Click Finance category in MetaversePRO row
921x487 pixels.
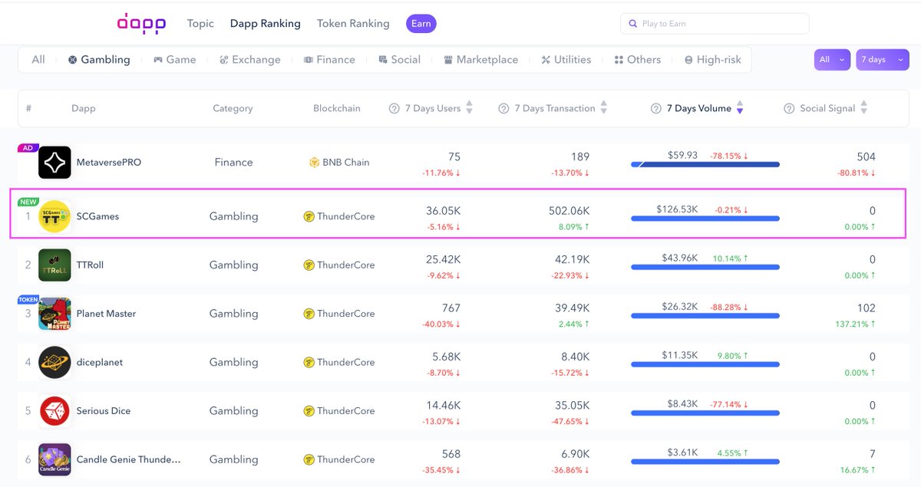(x=234, y=163)
